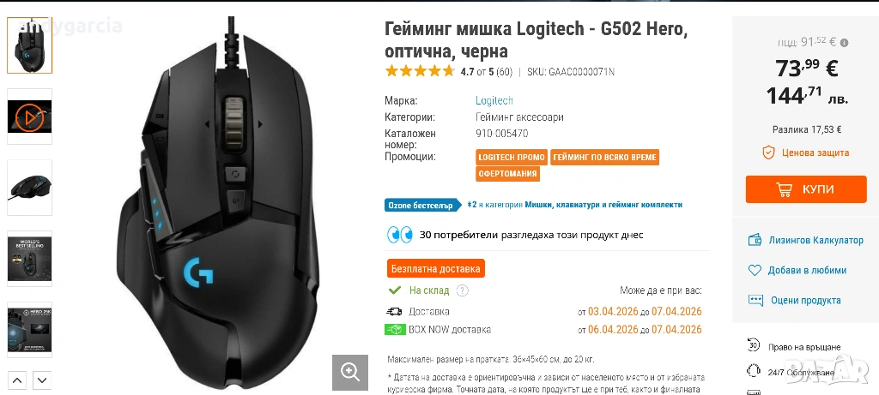Open the Мишки, клавиатури и гейминг комплекти category link
The height and width of the screenshot is (395, 879).
[603, 205]
